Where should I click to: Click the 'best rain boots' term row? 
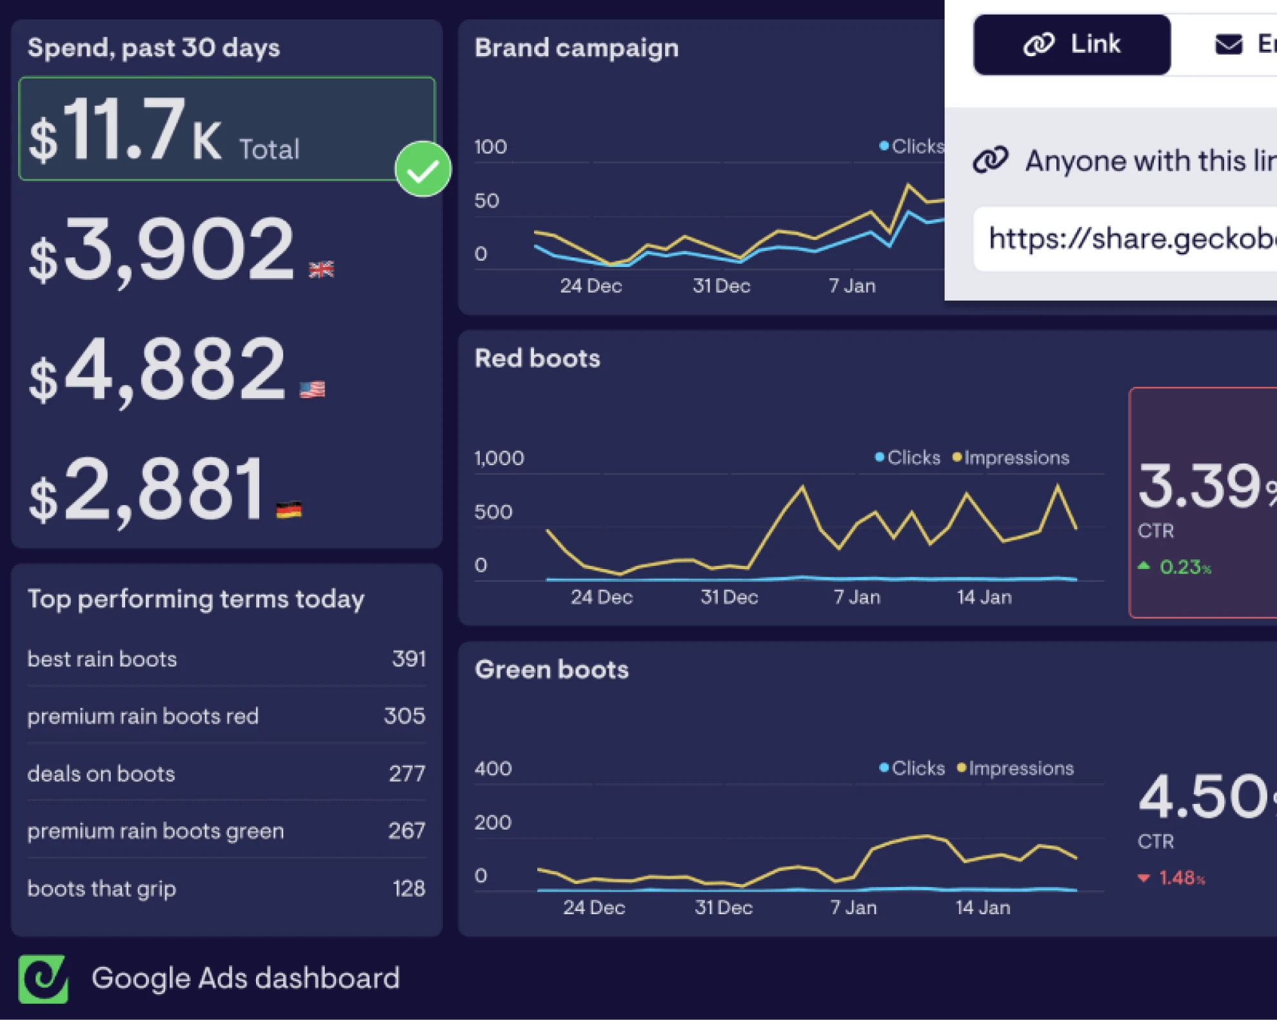click(x=226, y=659)
